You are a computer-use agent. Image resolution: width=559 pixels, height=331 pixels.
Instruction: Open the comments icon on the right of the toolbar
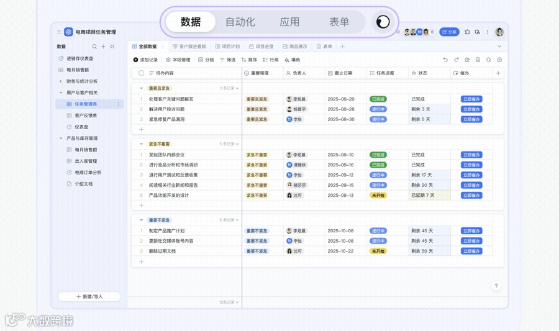(x=499, y=60)
